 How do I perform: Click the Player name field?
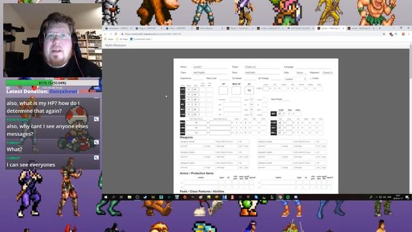(x=262, y=67)
